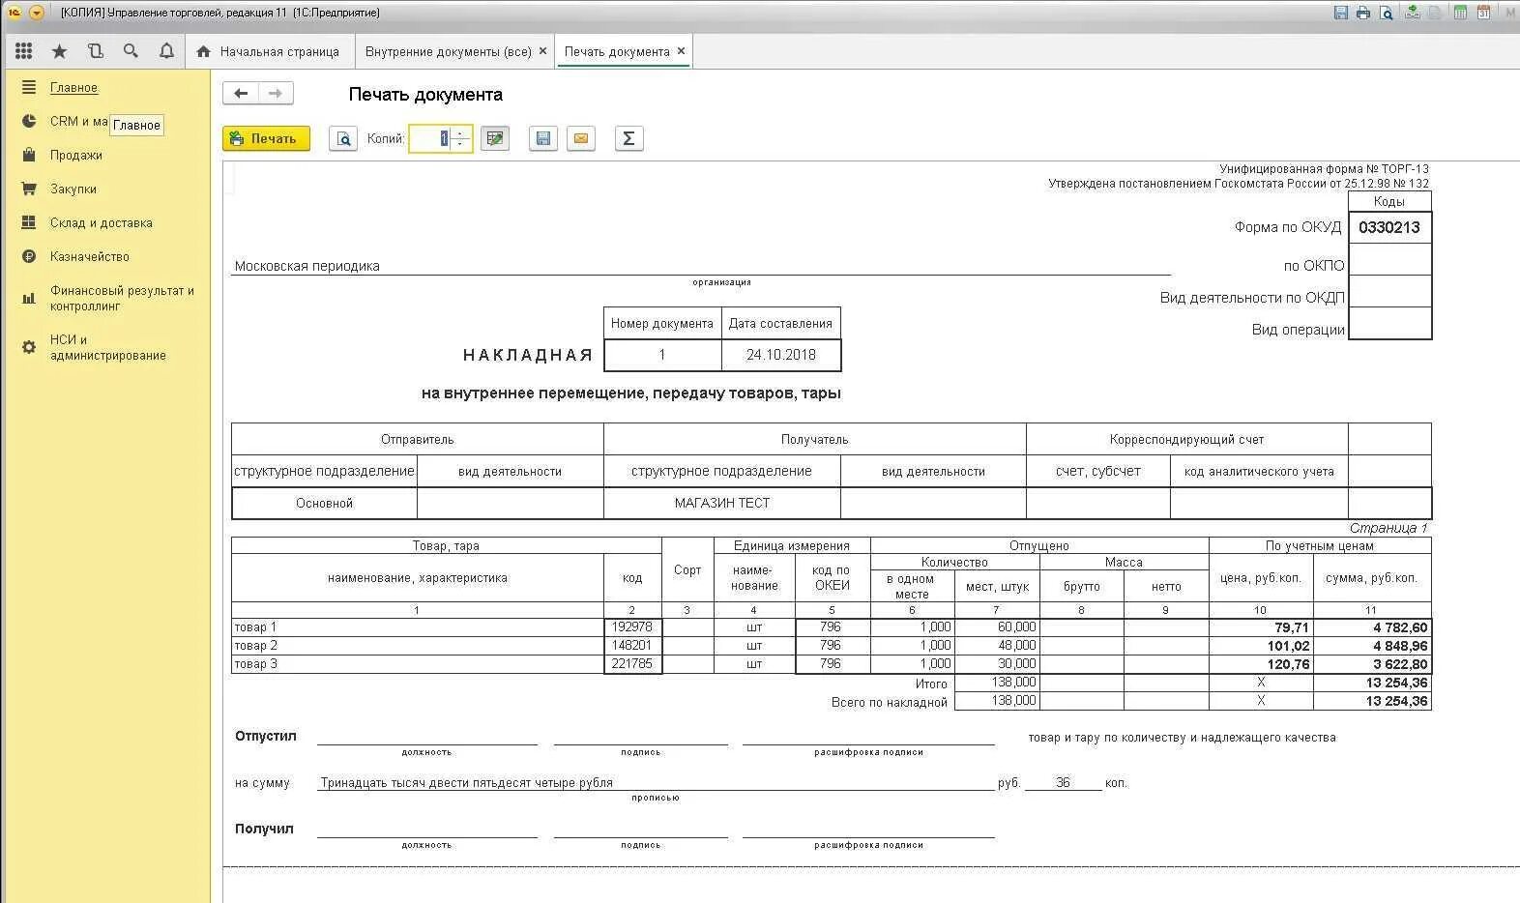Click recipient cell МАГАЗИН ТЕСТ

[722, 503]
